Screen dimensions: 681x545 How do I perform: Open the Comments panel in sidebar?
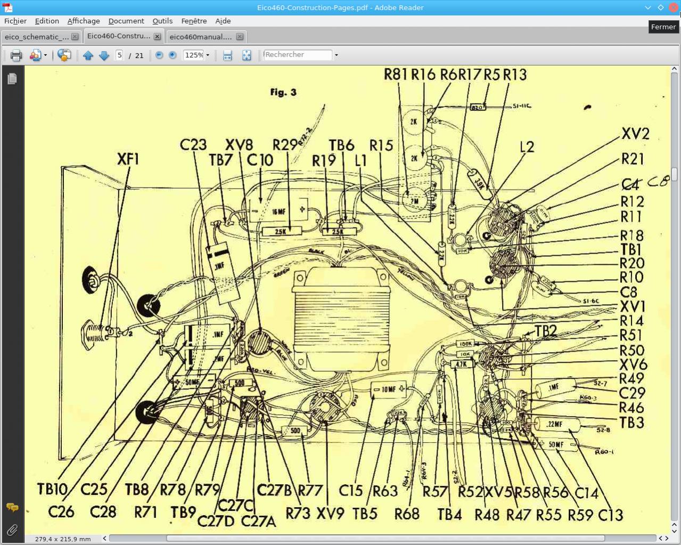pos(12,507)
